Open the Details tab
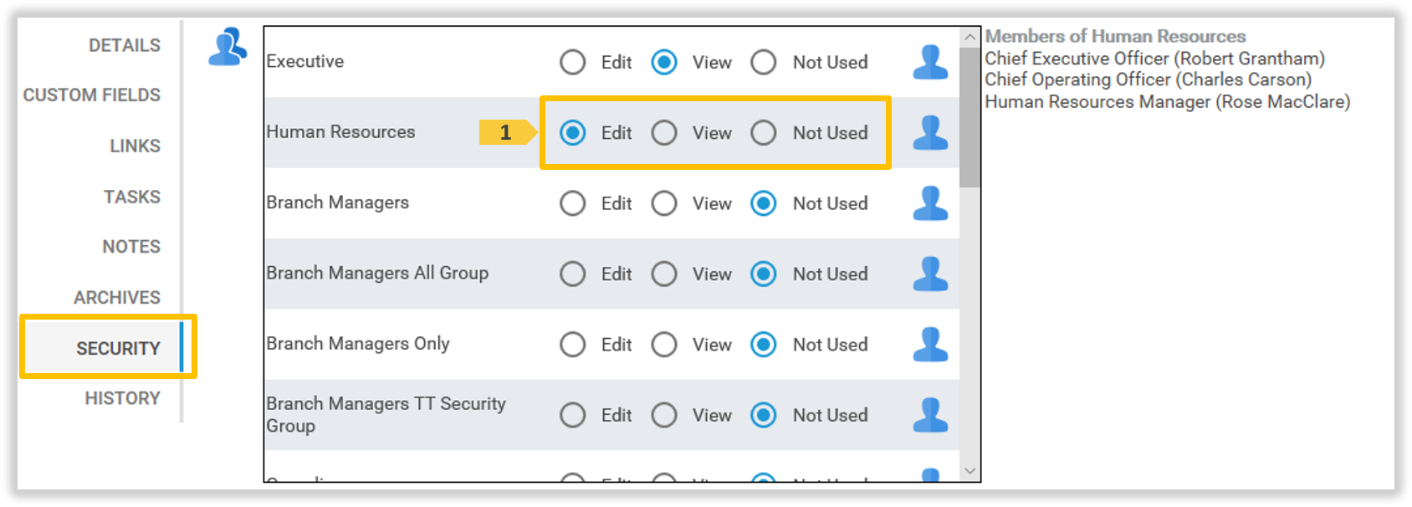1412x507 pixels. point(124,45)
